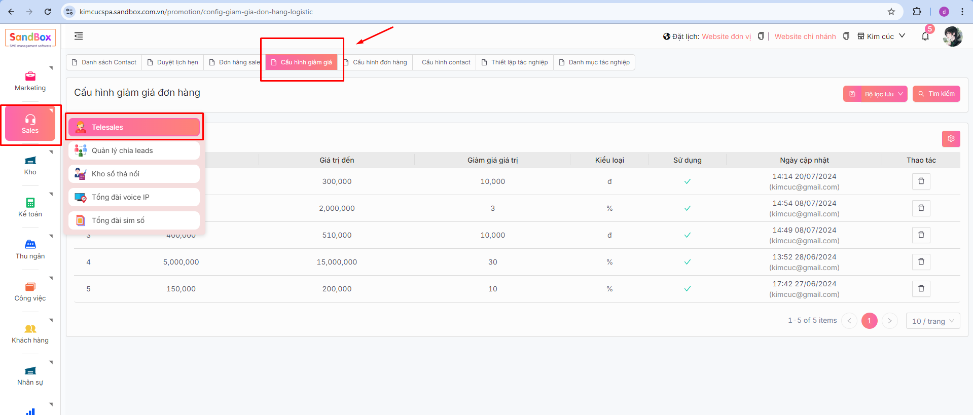
Task: Delete the first discount row
Action: (x=921, y=181)
